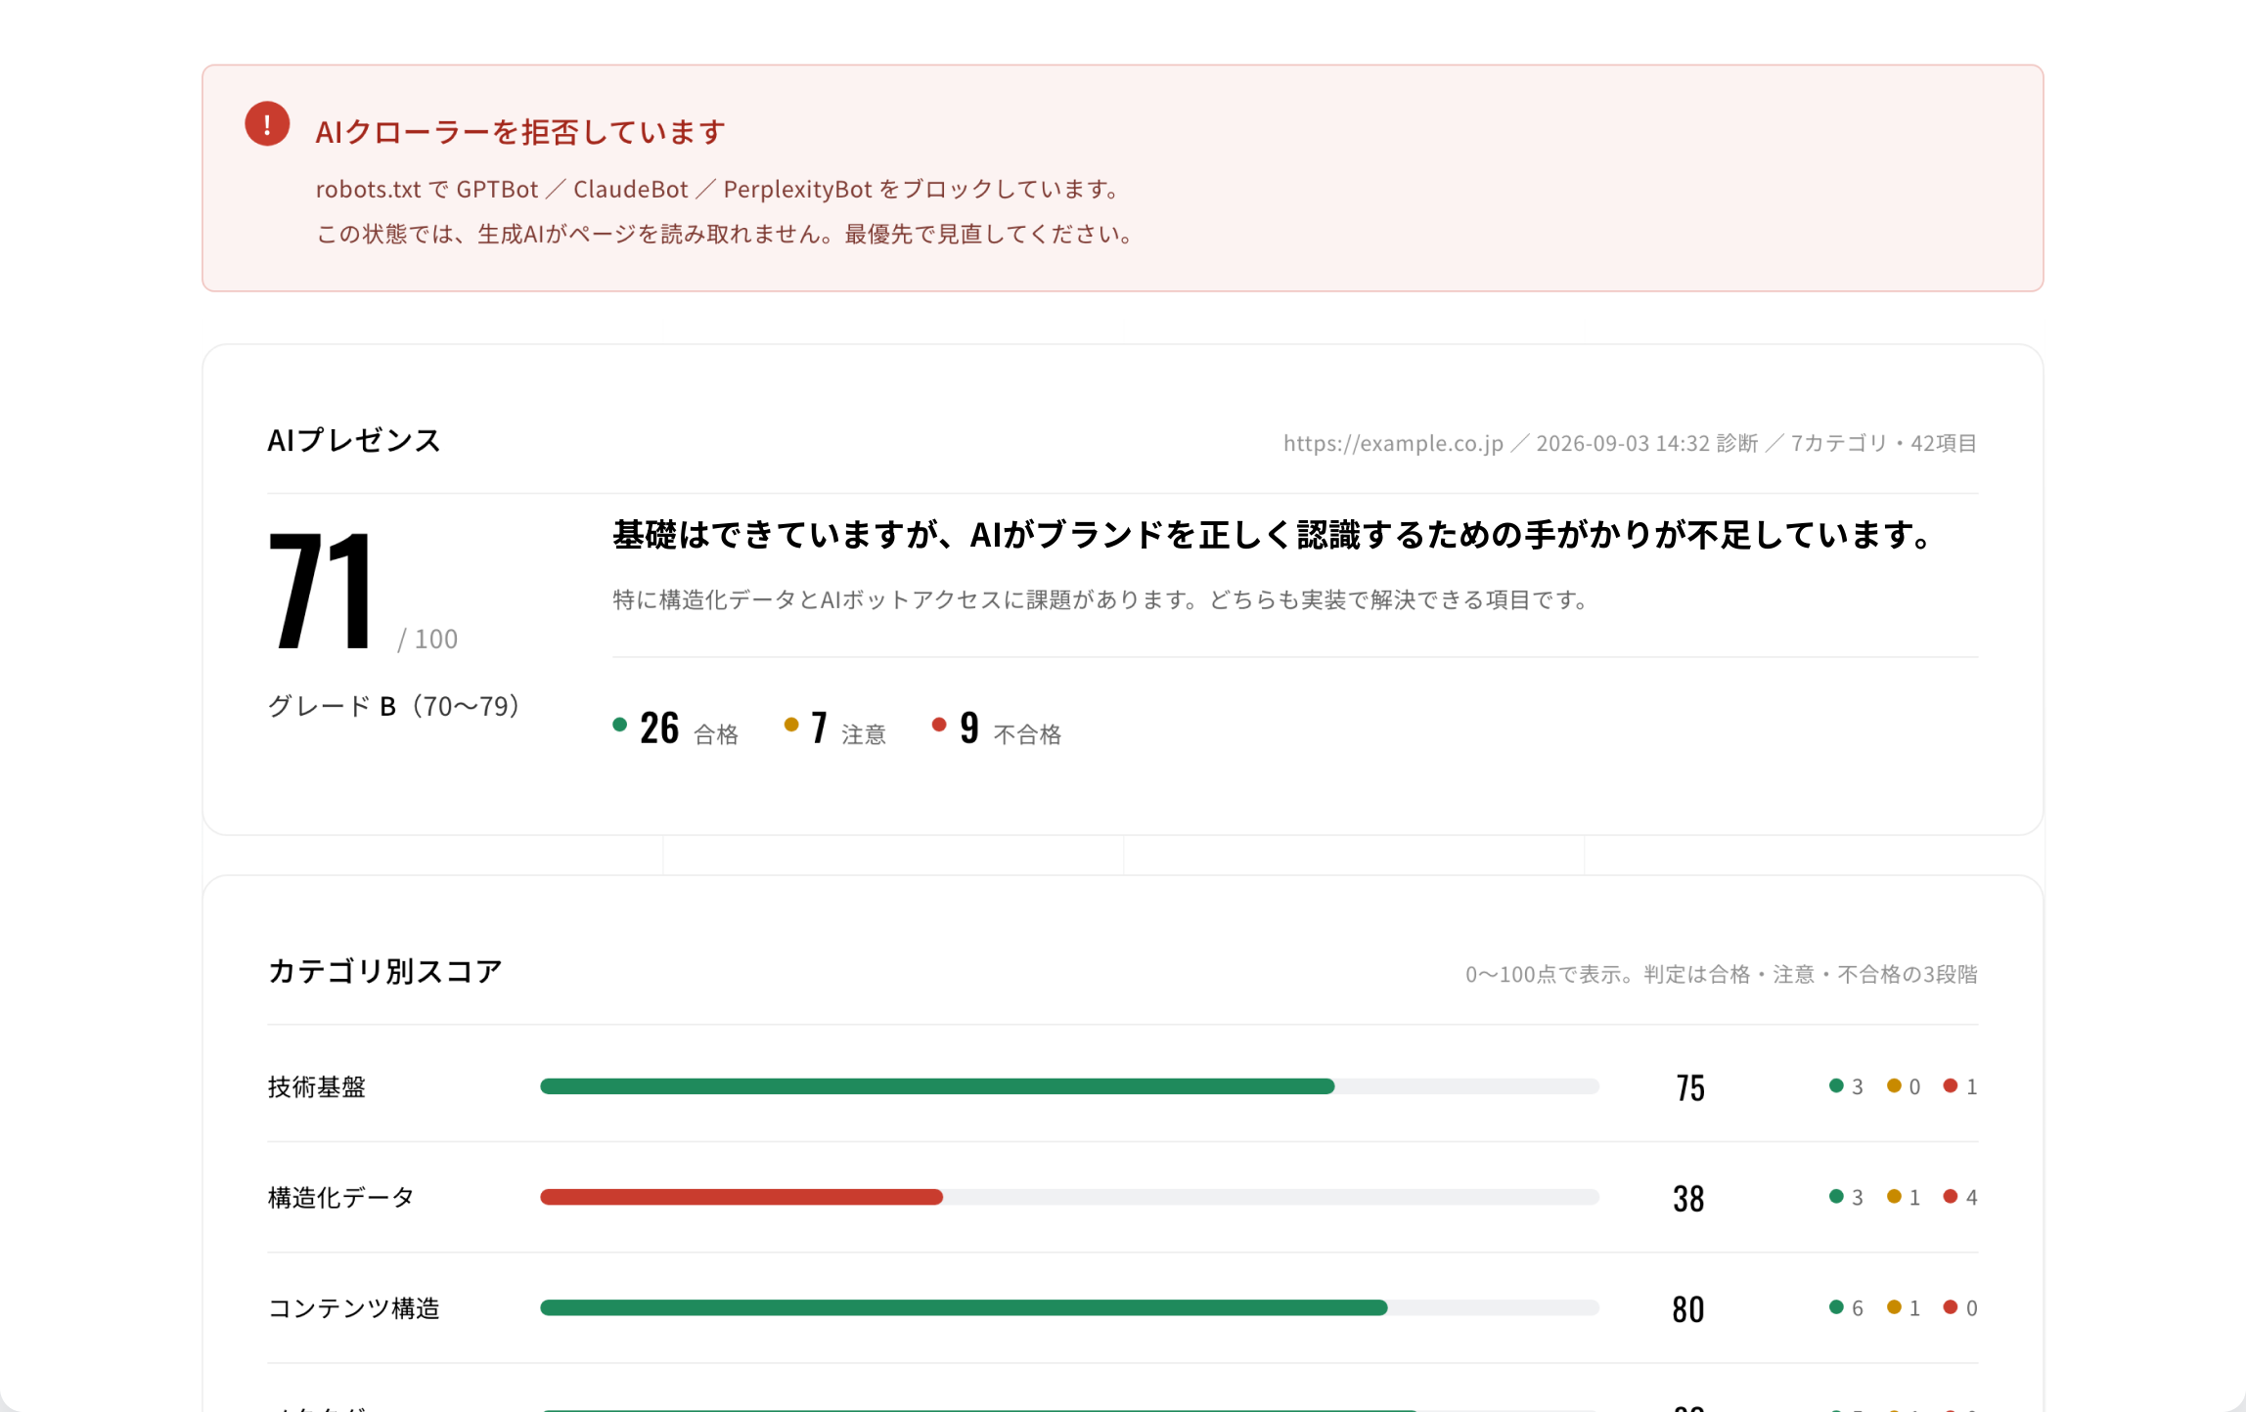
Task: Click the '特に構造化データとAIボットアクセス' description line
Action: click(x=1101, y=600)
